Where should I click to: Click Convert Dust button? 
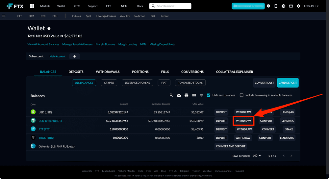(265, 83)
